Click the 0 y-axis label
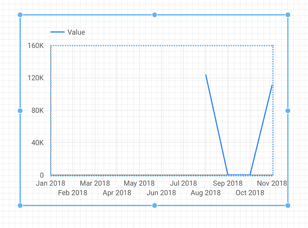The width and height of the screenshot is (308, 228). tap(42, 175)
